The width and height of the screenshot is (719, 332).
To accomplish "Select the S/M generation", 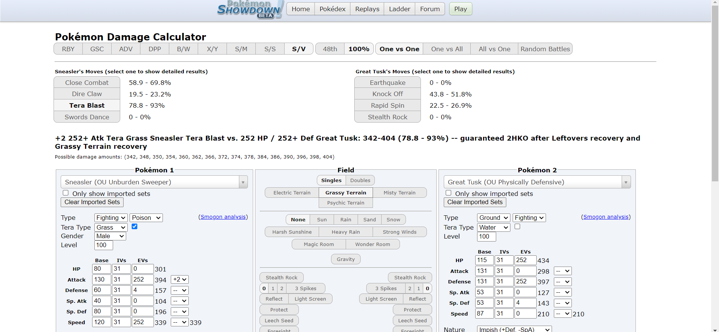I will (x=241, y=49).
